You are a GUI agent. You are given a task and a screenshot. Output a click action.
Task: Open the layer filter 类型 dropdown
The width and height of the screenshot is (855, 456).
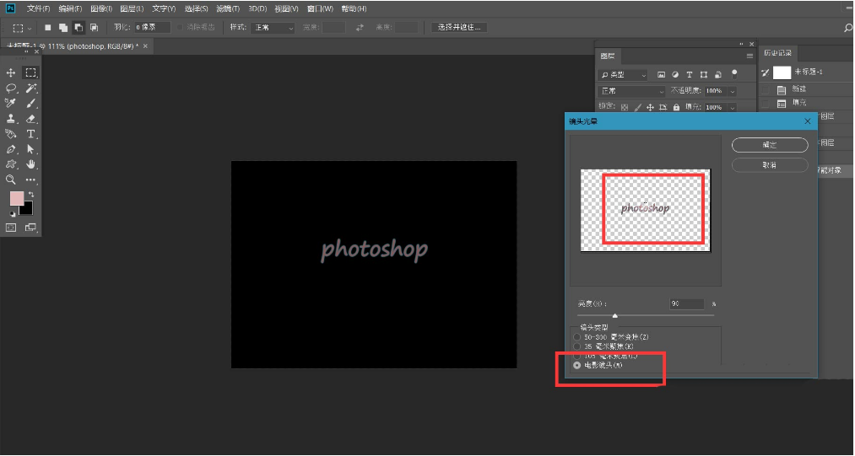(x=623, y=75)
